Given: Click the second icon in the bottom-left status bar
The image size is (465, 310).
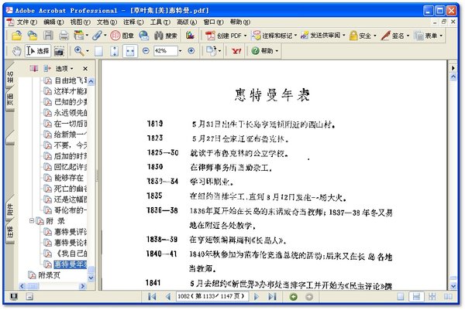Looking at the screenshot, I should pyautogui.click(x=29, y=296).
